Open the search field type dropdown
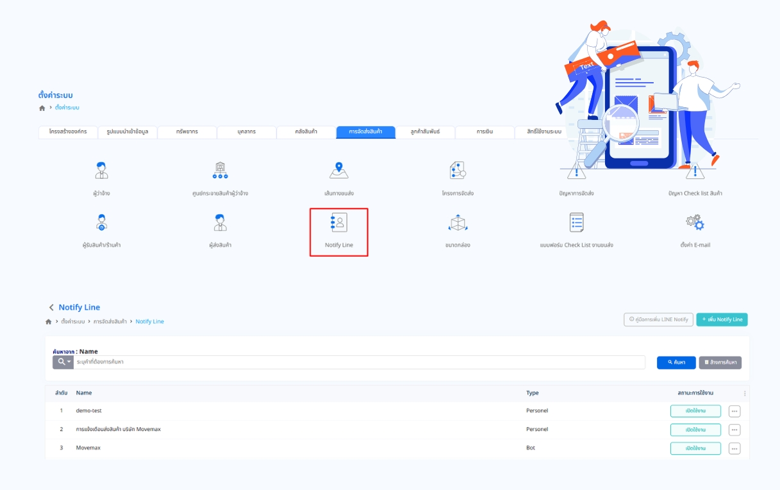 tap(63, 362)
